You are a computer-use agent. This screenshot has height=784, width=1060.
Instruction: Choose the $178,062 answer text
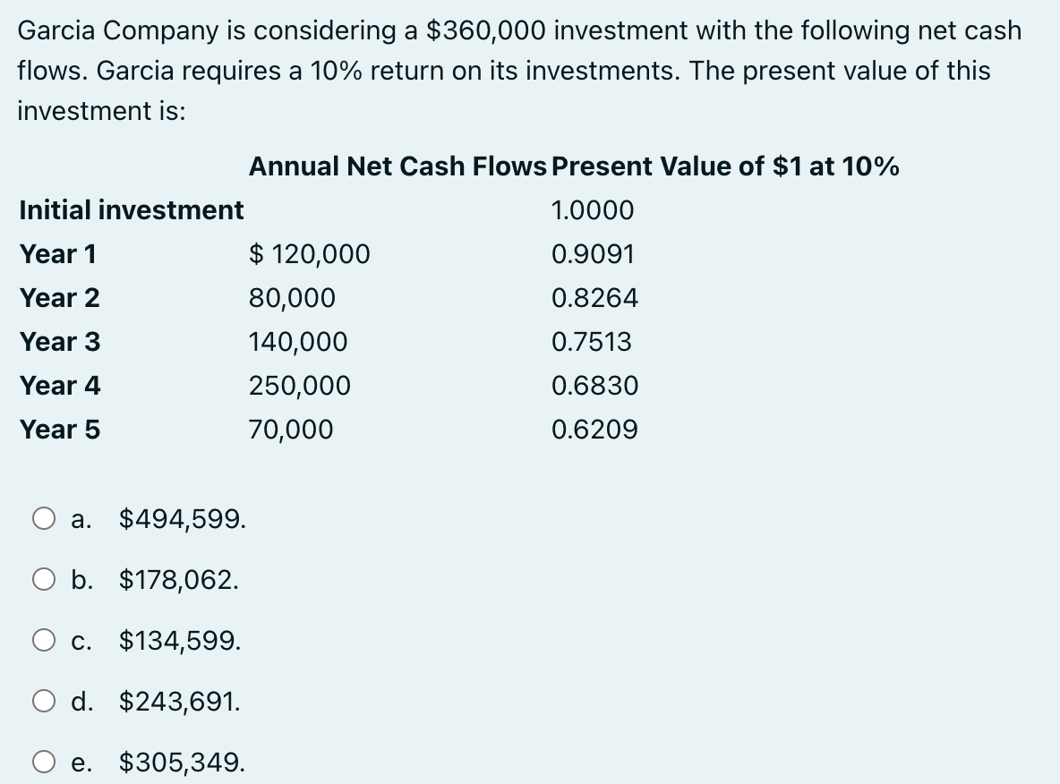point(179,580)
